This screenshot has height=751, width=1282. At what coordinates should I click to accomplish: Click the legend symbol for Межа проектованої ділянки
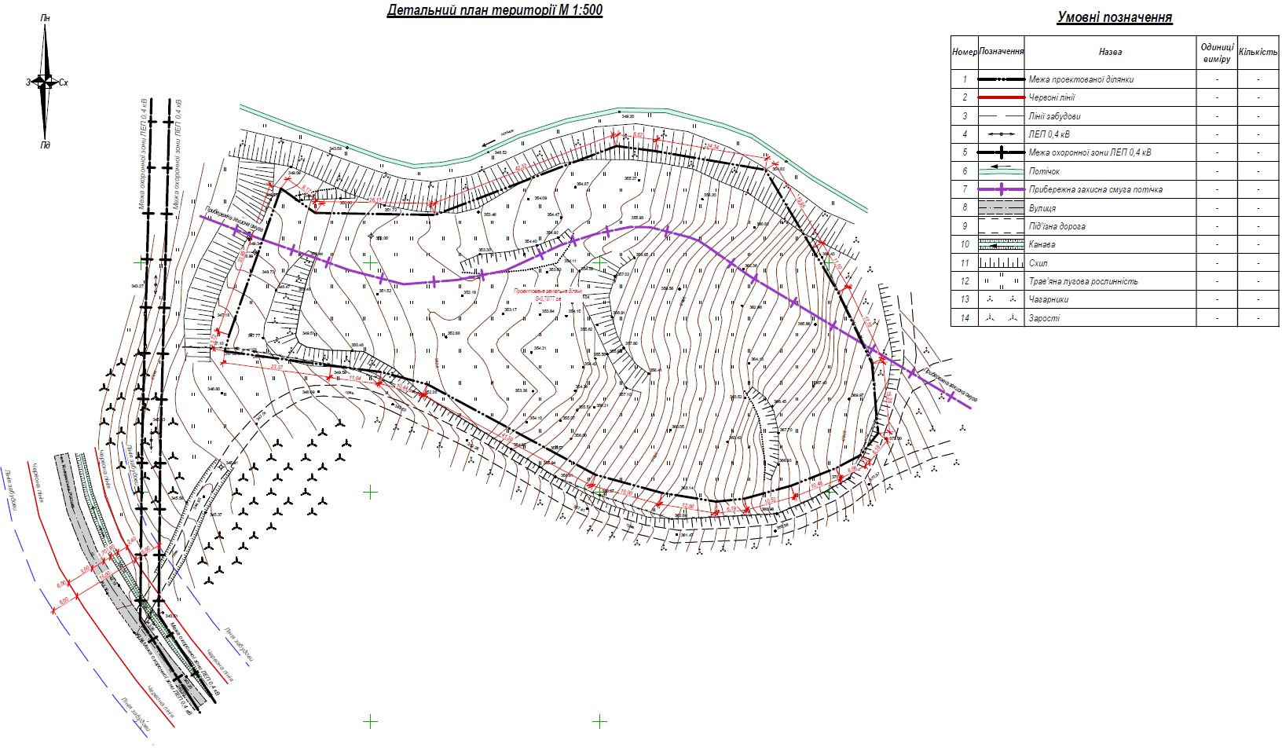pos(1001,79)
